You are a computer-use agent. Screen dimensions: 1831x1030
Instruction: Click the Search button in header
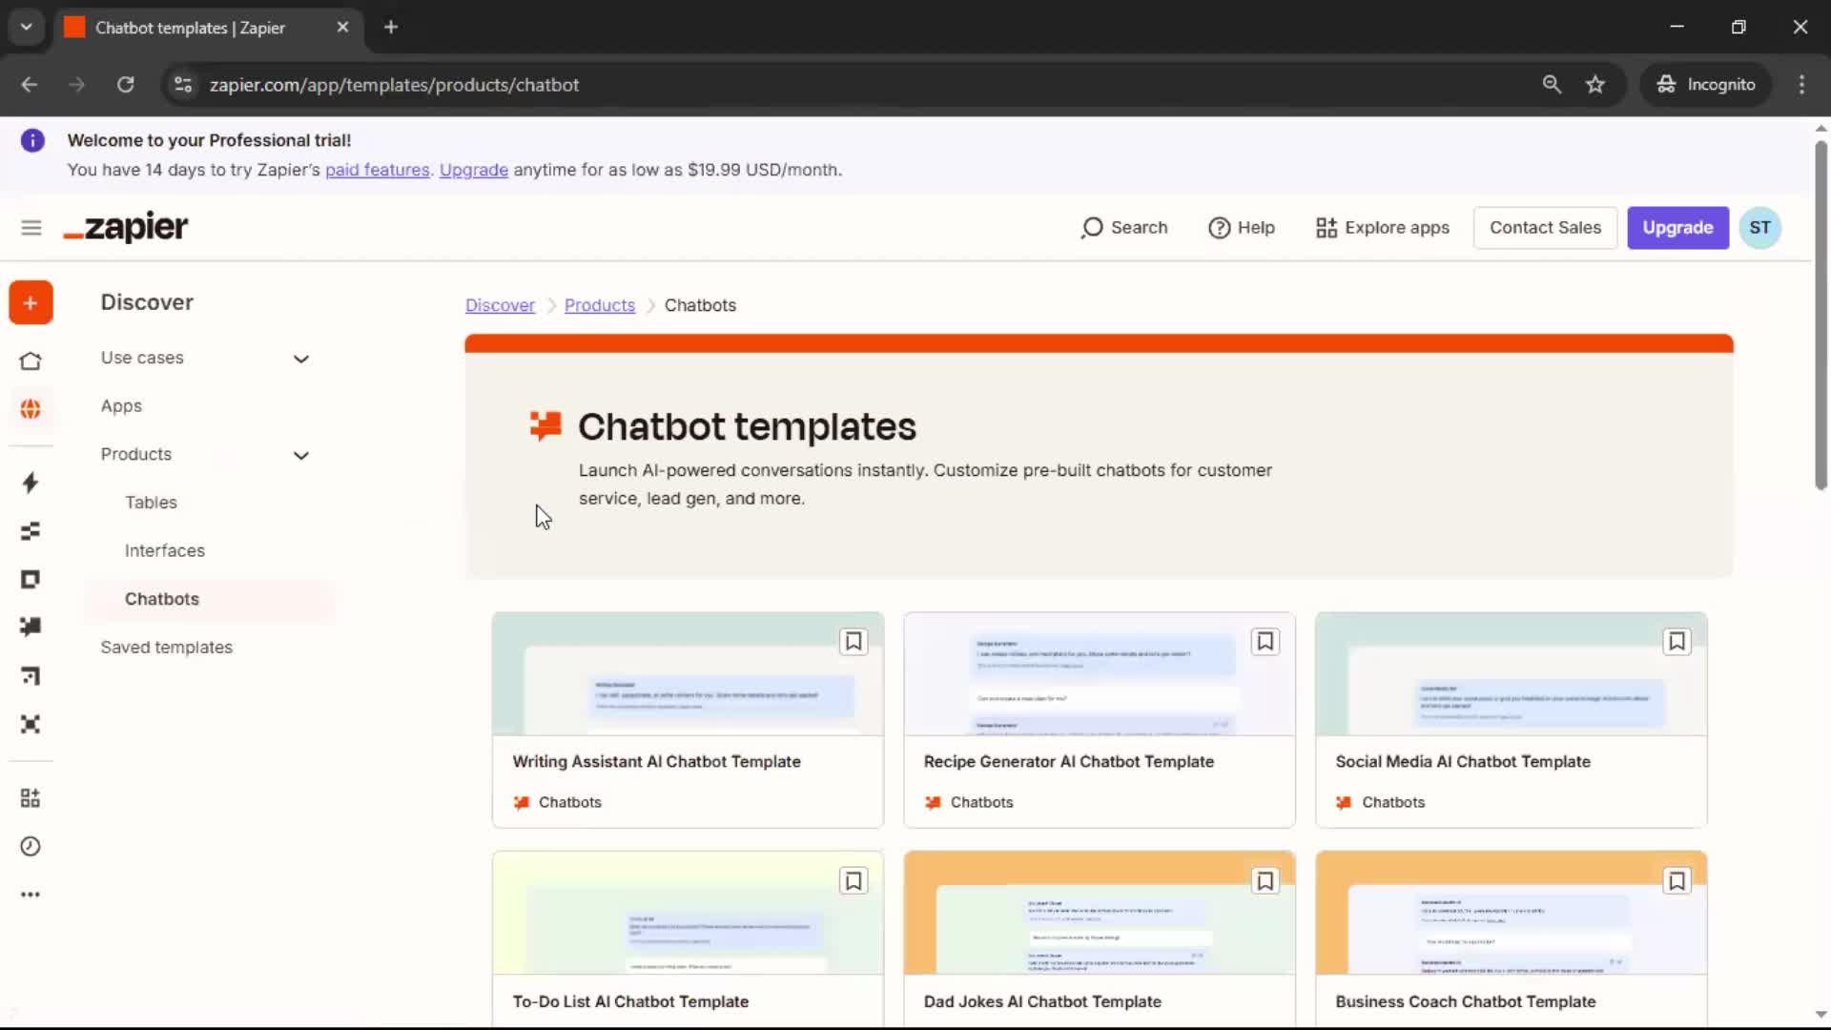(1124, 228)
